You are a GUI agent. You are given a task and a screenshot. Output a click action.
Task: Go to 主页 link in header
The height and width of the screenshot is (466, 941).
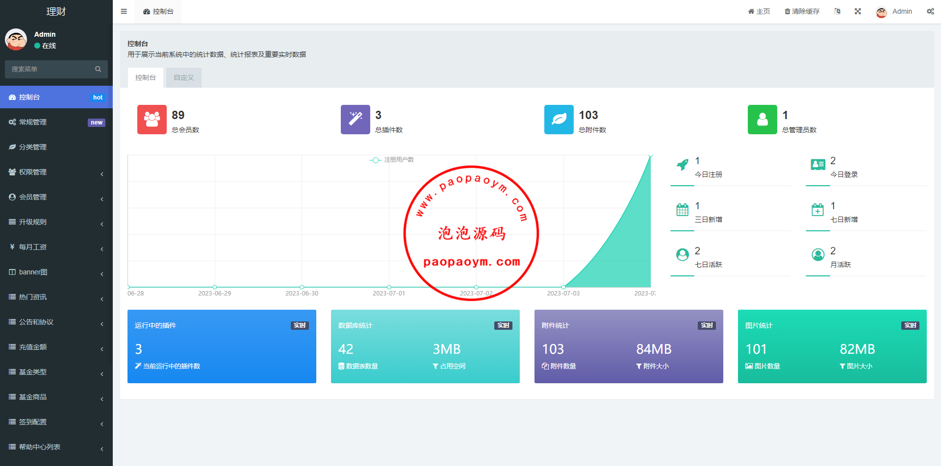[x=759, y=11]
